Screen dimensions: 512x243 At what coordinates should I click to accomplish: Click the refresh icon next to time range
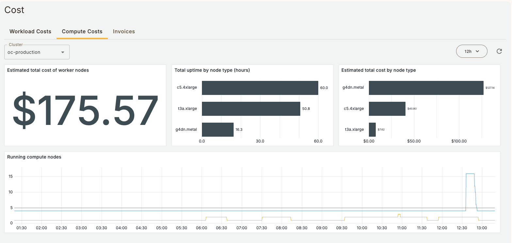click(x=499, y=51)
